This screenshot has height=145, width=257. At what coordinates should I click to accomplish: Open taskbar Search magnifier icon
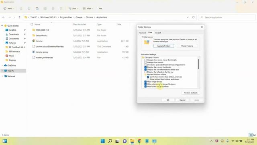click(x=110, y=141)
